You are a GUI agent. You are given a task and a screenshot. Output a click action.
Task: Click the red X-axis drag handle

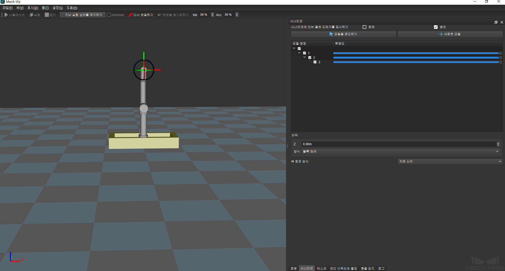coord(157,70)
